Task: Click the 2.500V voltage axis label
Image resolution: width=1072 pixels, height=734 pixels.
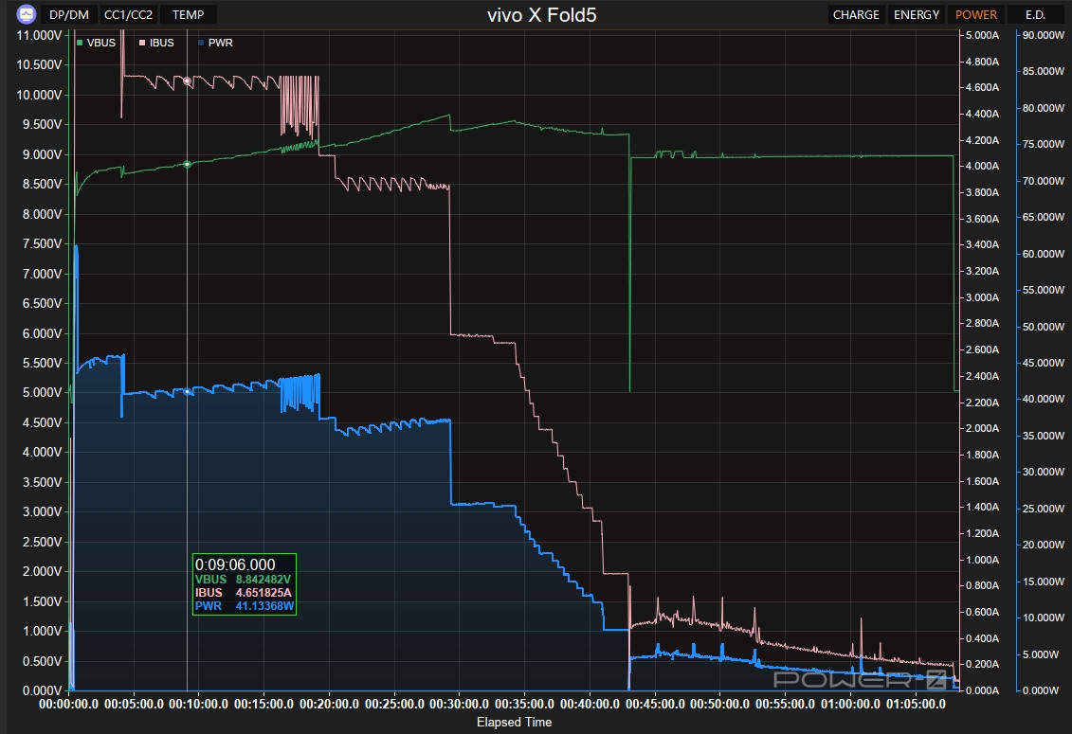Action: [43, 542]
